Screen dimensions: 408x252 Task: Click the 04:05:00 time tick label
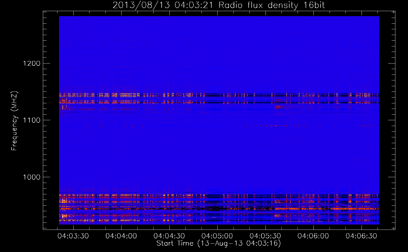217,236
